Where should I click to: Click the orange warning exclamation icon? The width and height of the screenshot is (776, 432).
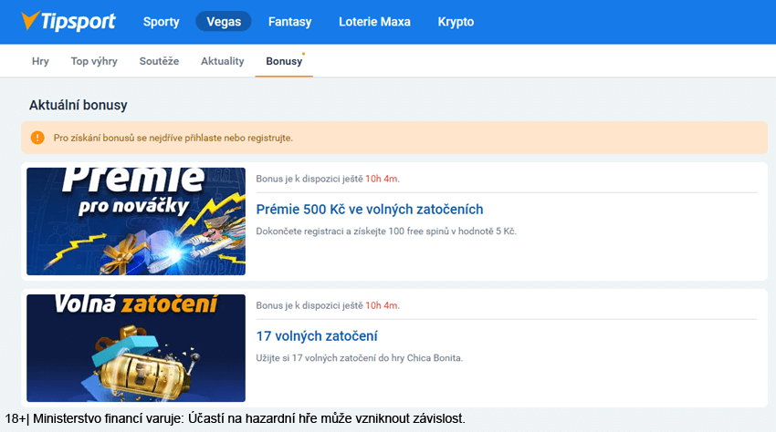[x=37, y=138]
